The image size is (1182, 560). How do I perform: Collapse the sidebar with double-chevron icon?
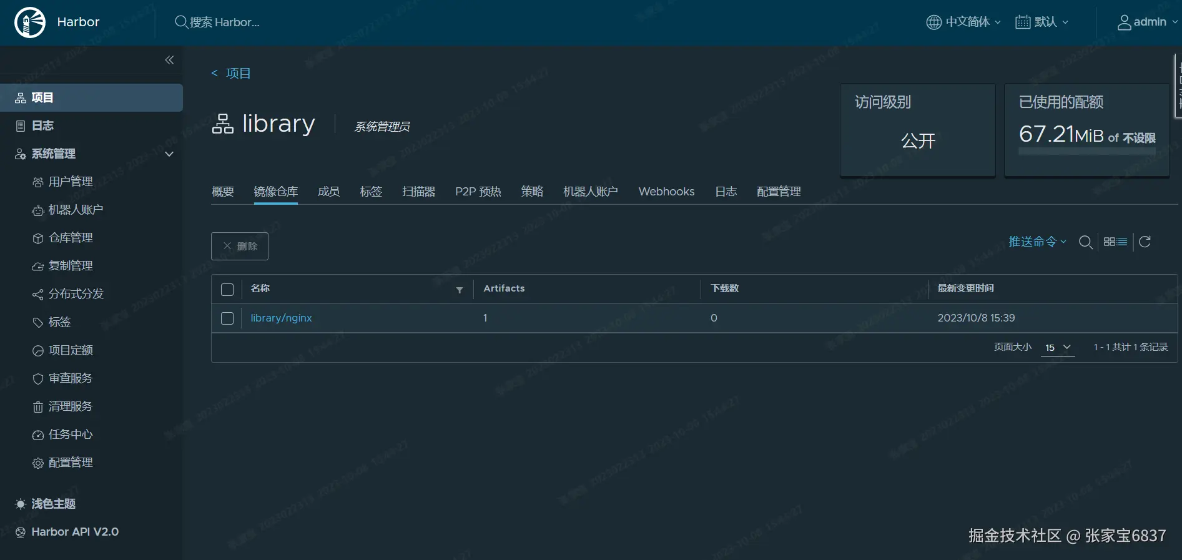pyautogui.click(x=169, y=60)
